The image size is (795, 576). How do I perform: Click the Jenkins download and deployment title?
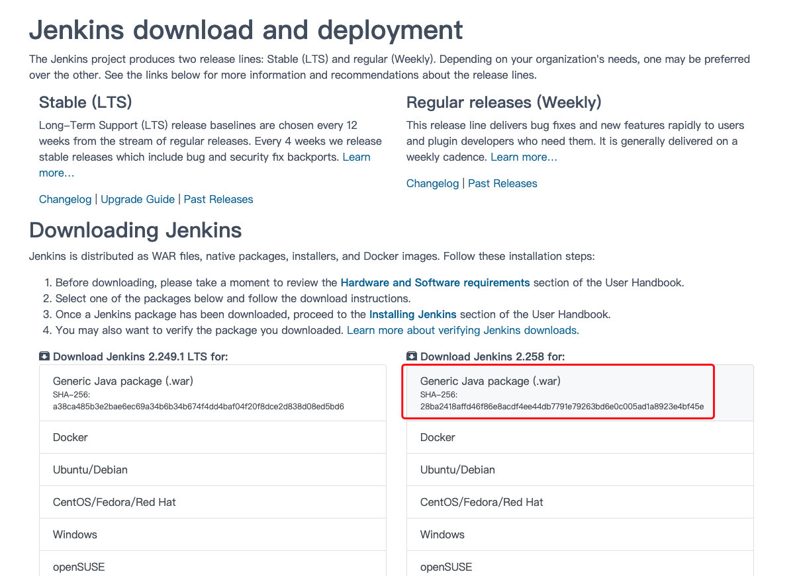[x=246, y=30]
